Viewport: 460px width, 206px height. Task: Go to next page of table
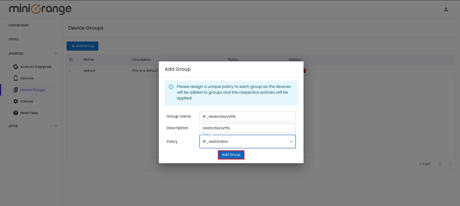tap(449, 164)
